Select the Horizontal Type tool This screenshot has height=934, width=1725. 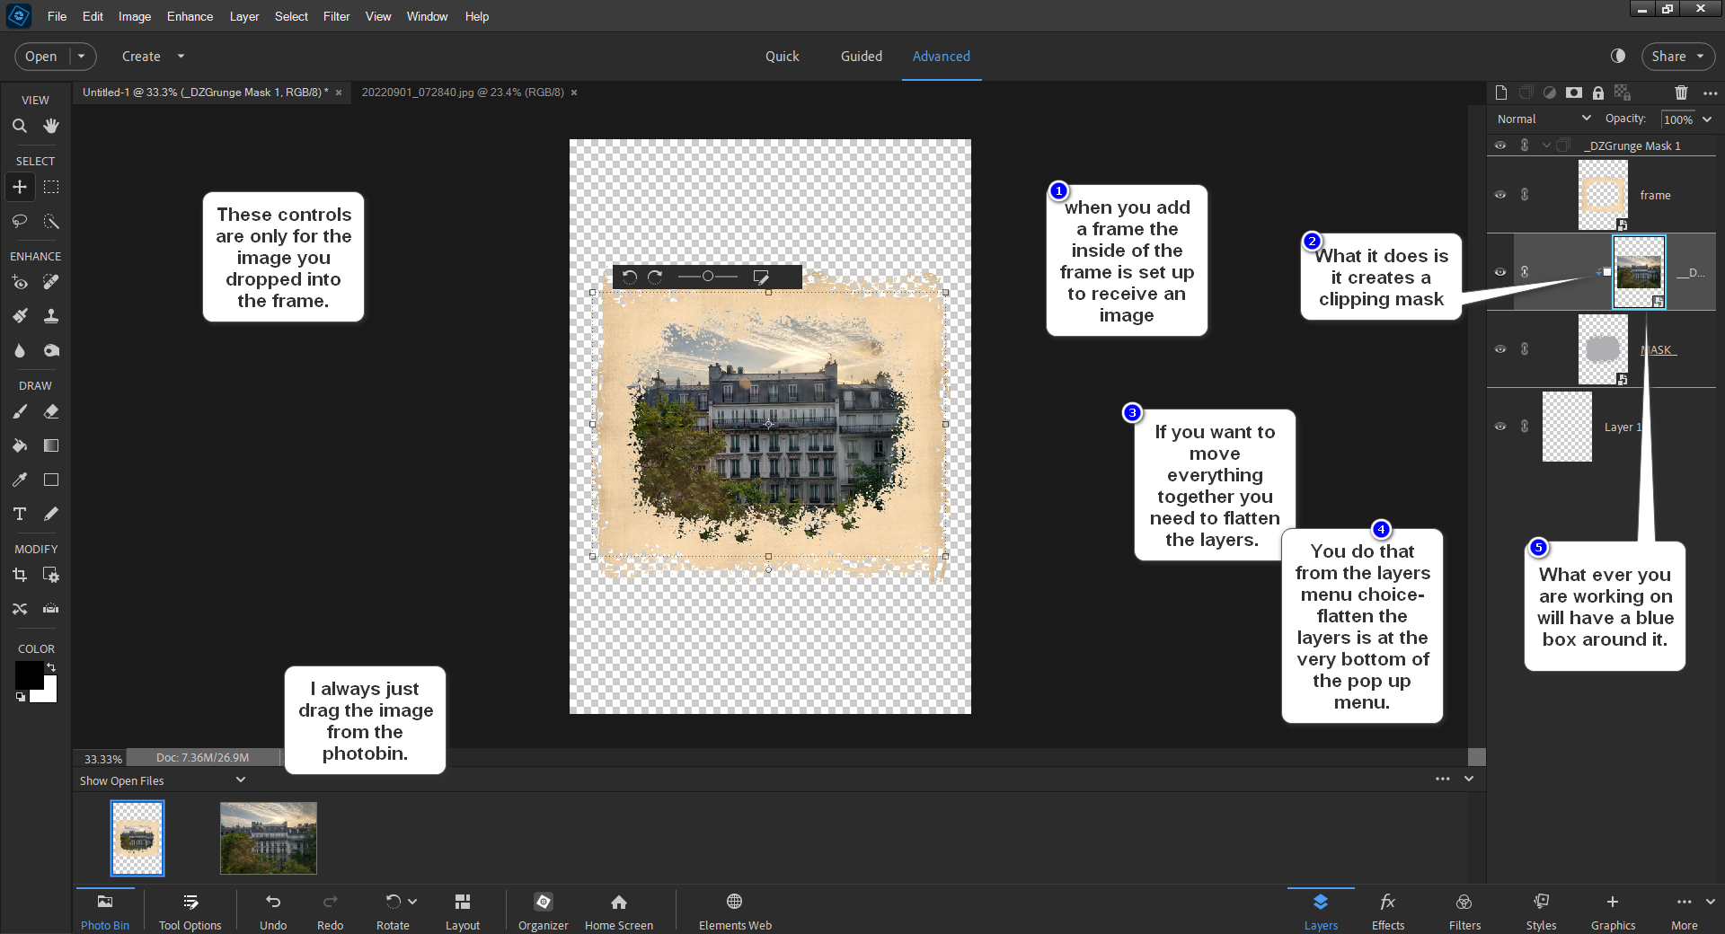click(x=20, y=514)
